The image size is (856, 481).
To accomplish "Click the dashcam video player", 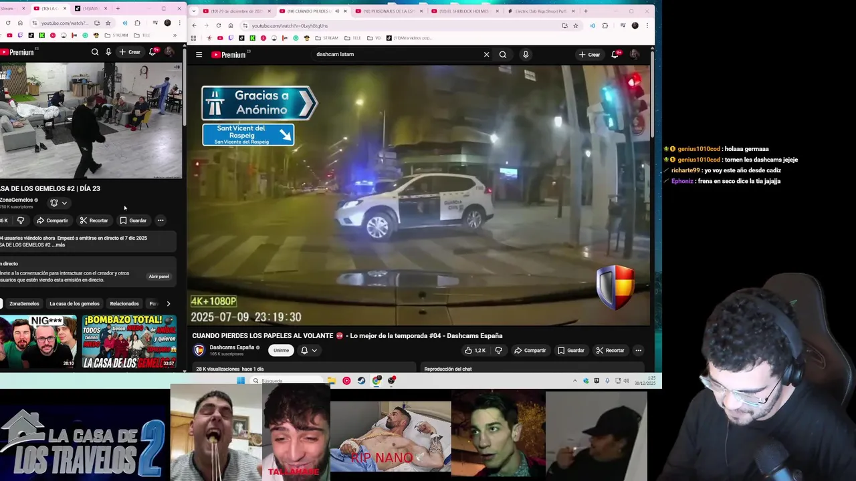I will pos(418,195).
